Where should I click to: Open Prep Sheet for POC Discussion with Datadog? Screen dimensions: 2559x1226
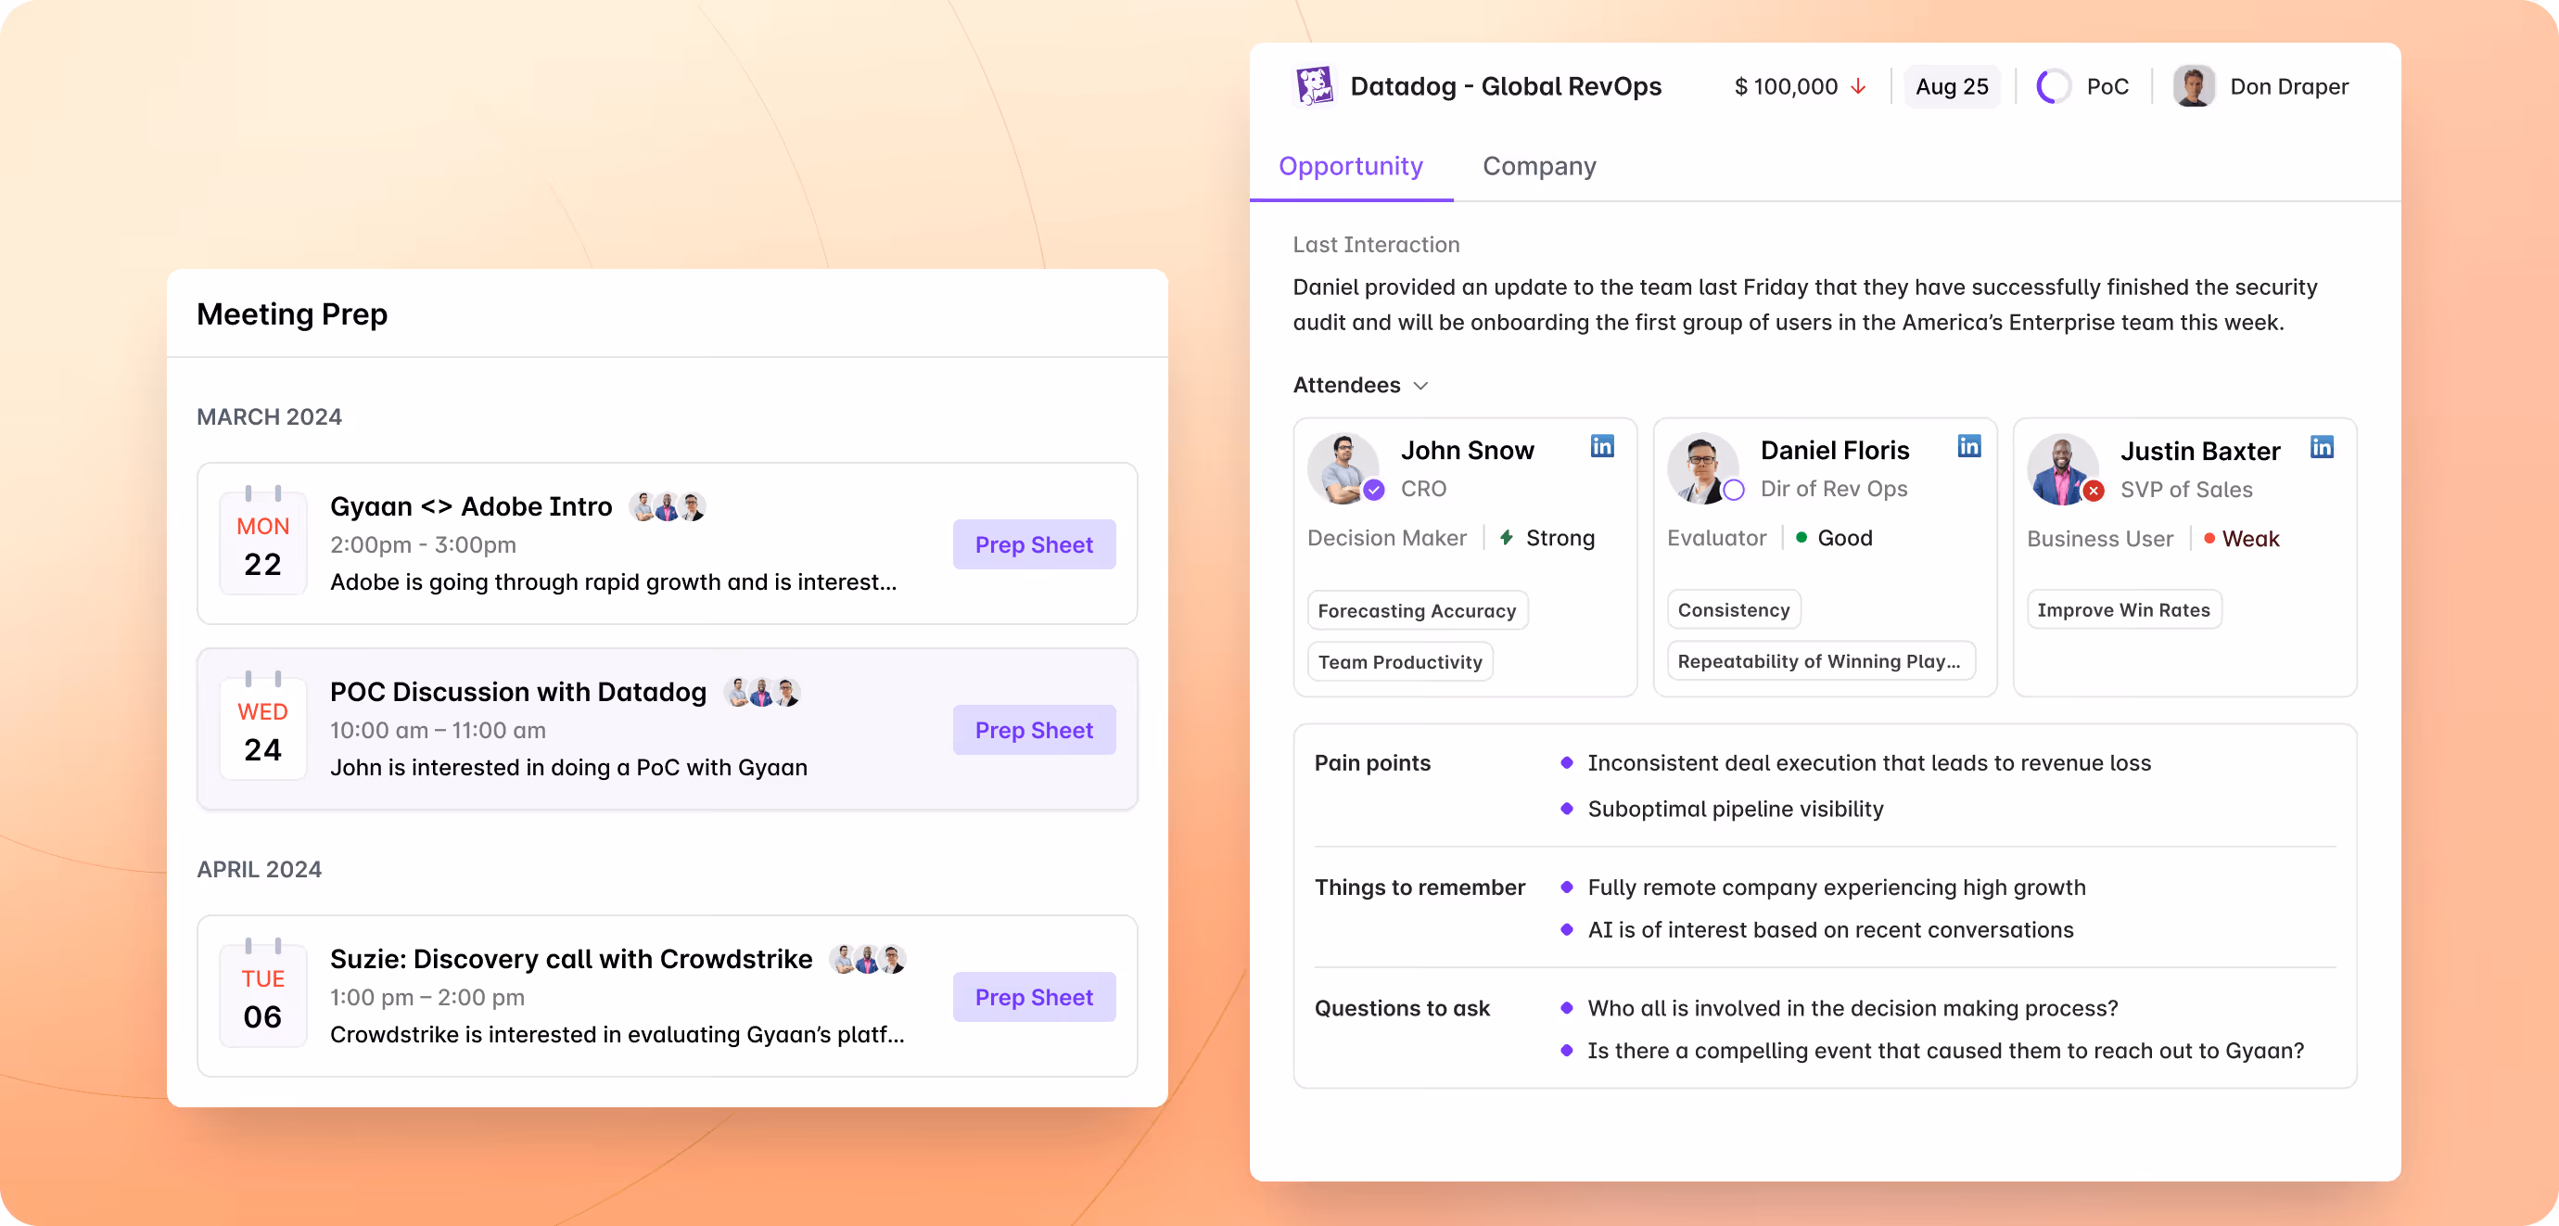click(1033, 730)
